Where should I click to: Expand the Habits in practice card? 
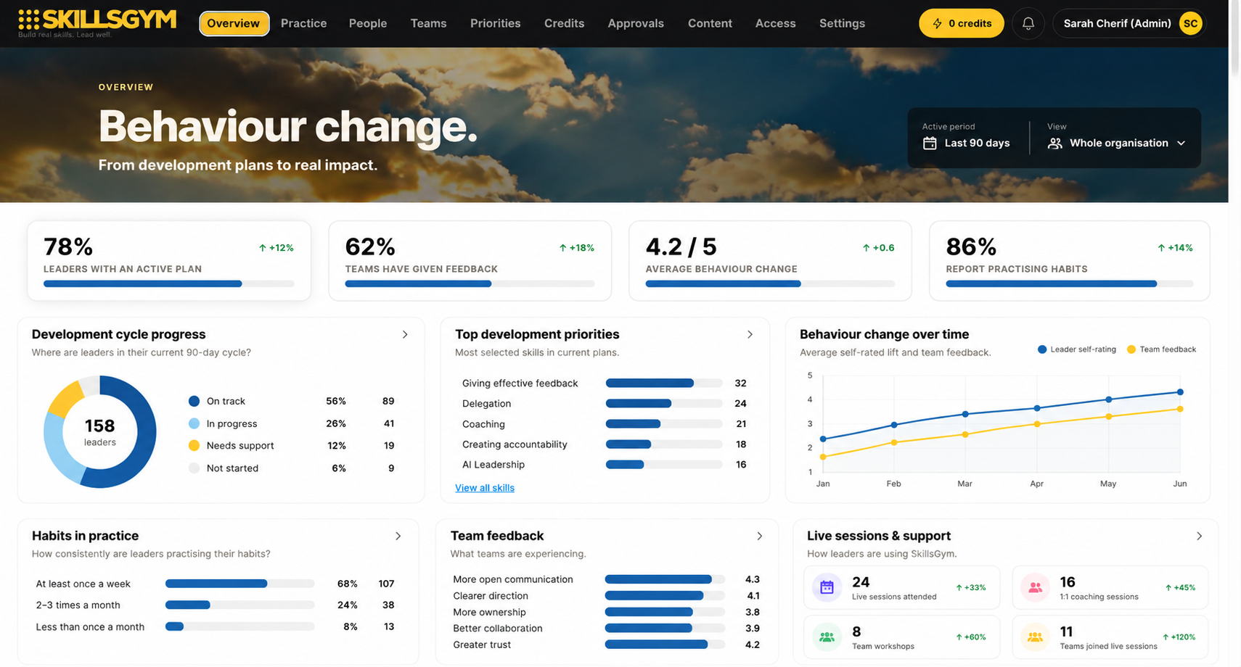(x=398, y=536)
